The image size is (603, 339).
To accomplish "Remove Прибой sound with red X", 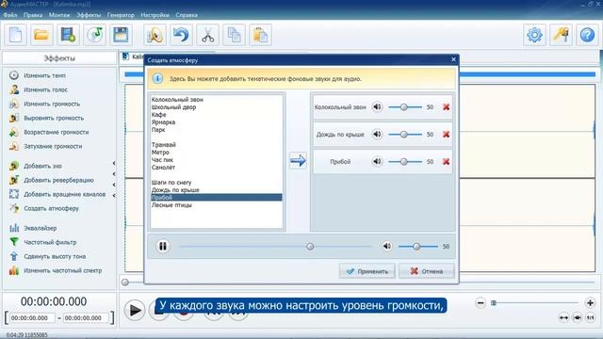I will pos(446,161).
